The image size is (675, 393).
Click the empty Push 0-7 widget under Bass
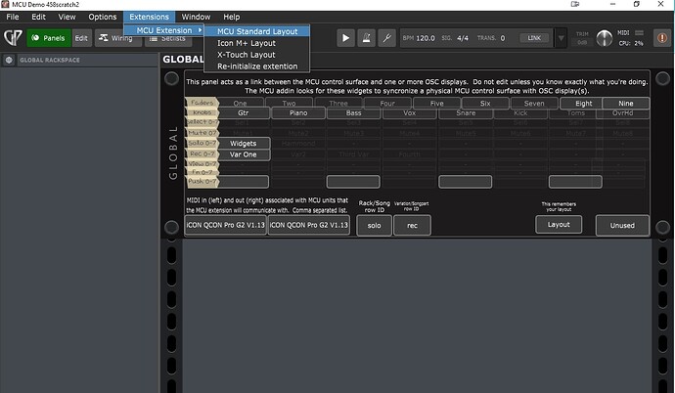coord(353,182)
